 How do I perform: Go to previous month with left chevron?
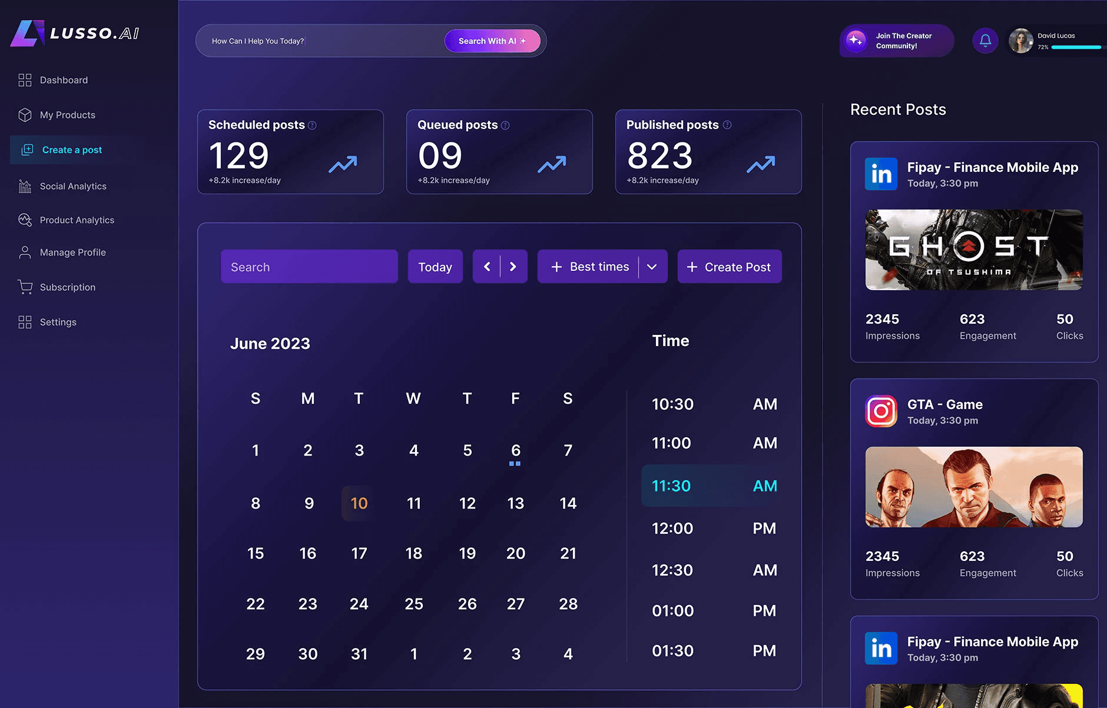point(487,267)
